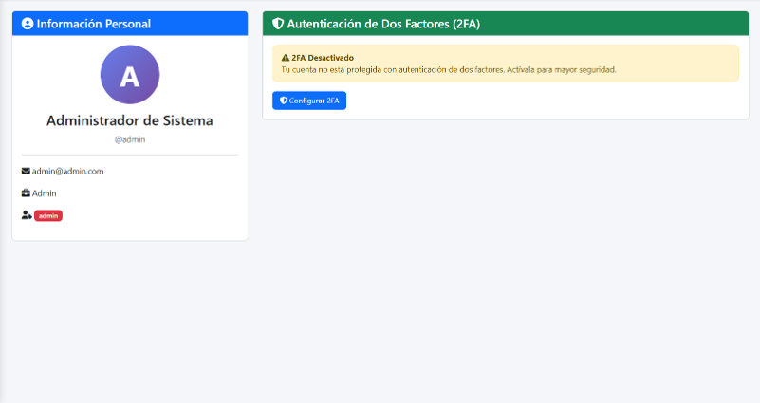Image resolution: width=760 pixels, height=403 pixels.
Task: Click the Información Personal header title
Action: click(94, 24)
